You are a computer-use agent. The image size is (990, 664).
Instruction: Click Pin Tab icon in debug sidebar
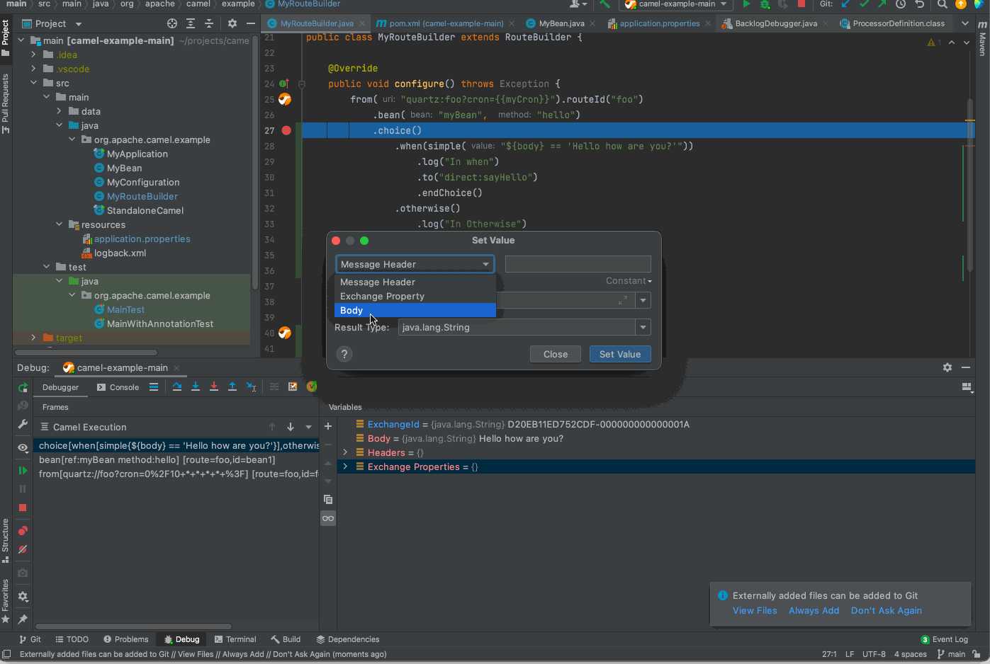(x=23, y=619)
